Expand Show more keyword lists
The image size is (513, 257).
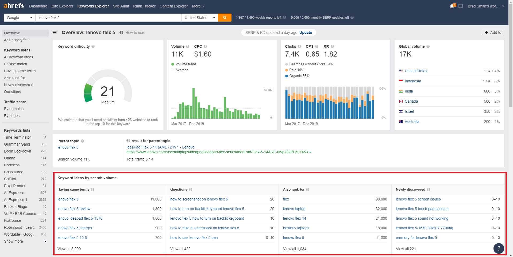point(25,241)
